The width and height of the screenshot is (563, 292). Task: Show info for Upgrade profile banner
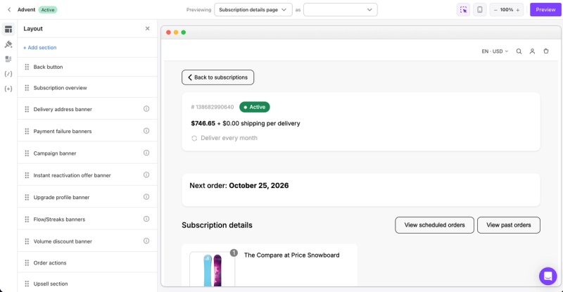click(x=146, y=197)
